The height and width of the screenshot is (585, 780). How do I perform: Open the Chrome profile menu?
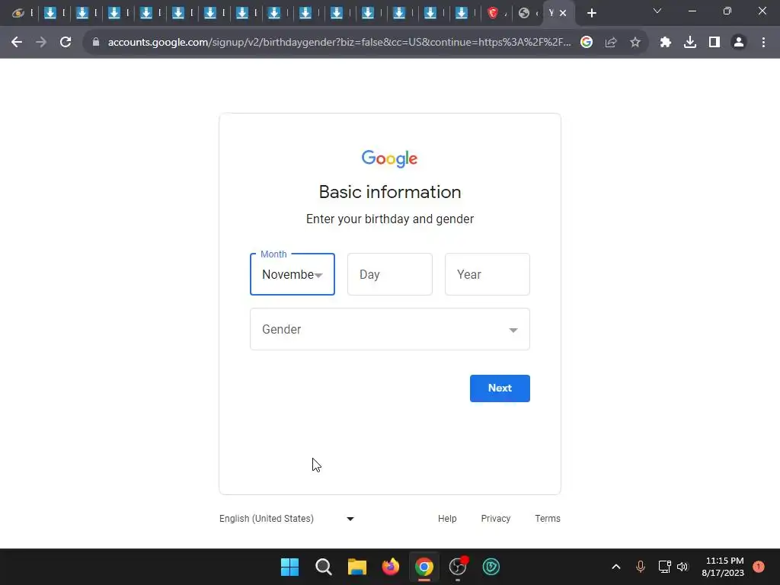tap(739, 43)
